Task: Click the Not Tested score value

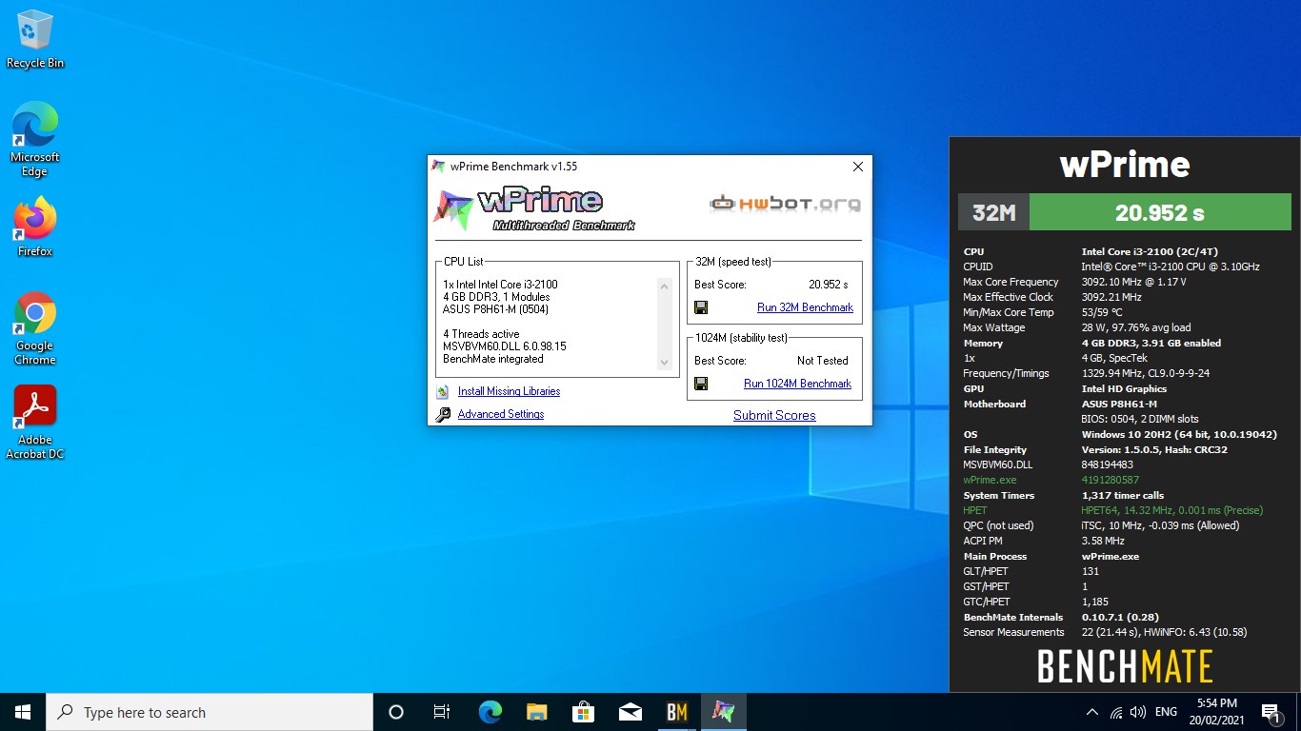Action: click(822, 361)
